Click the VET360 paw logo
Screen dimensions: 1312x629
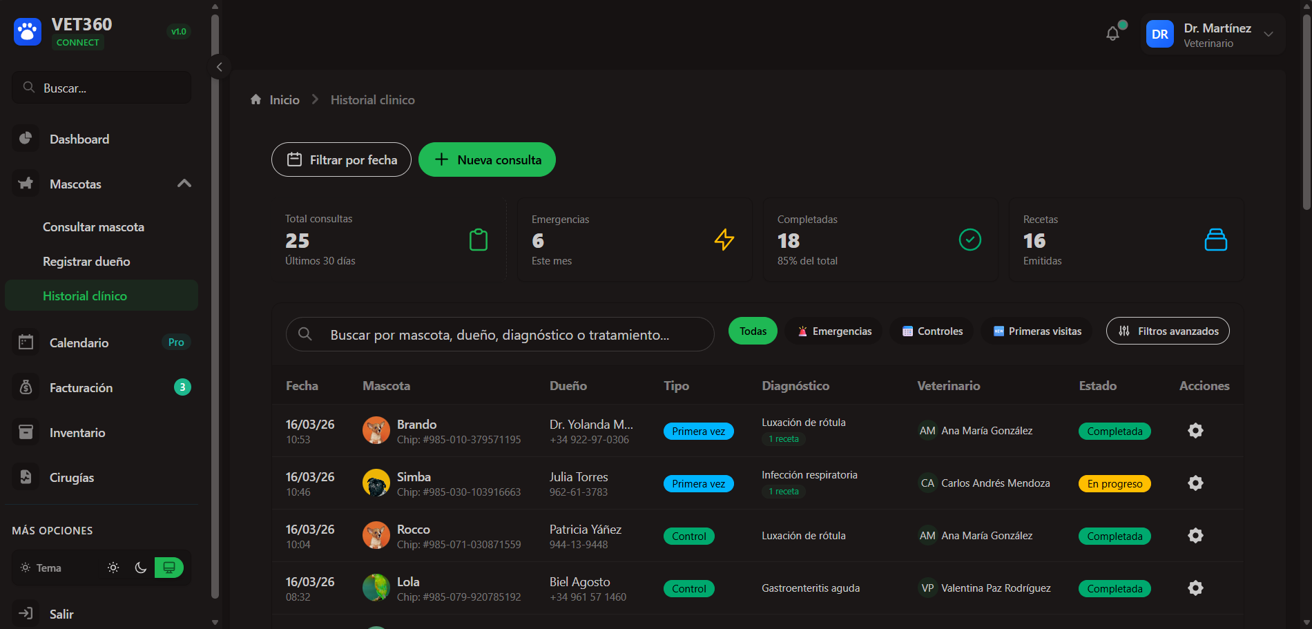click(x=28, y=32)
